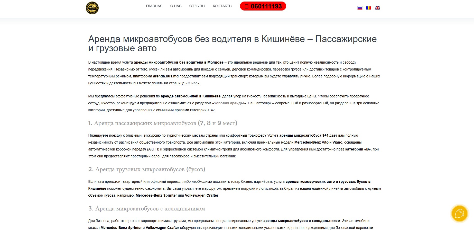The height and width of the screenshot is (232, 474).
Task: Switch site language to English flag
Action: 377,8
